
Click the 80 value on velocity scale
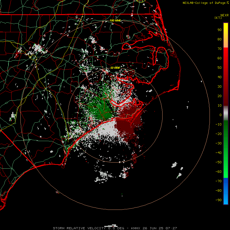click(220, 39)
